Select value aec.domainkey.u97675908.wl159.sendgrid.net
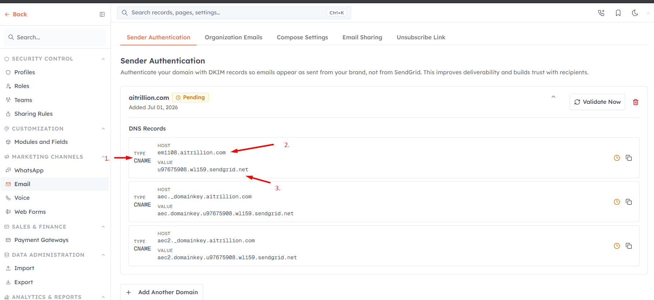 click(x=225, y=213)
